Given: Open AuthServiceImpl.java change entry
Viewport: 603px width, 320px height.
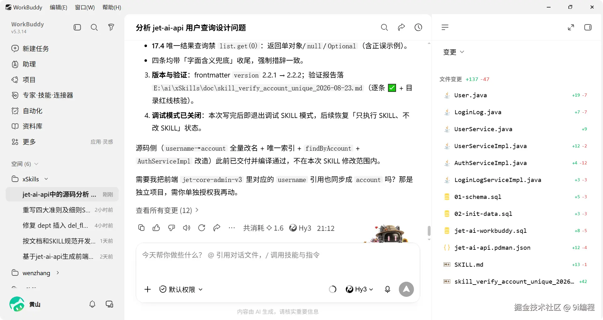Looking at the screenshot, I should 515,163.
